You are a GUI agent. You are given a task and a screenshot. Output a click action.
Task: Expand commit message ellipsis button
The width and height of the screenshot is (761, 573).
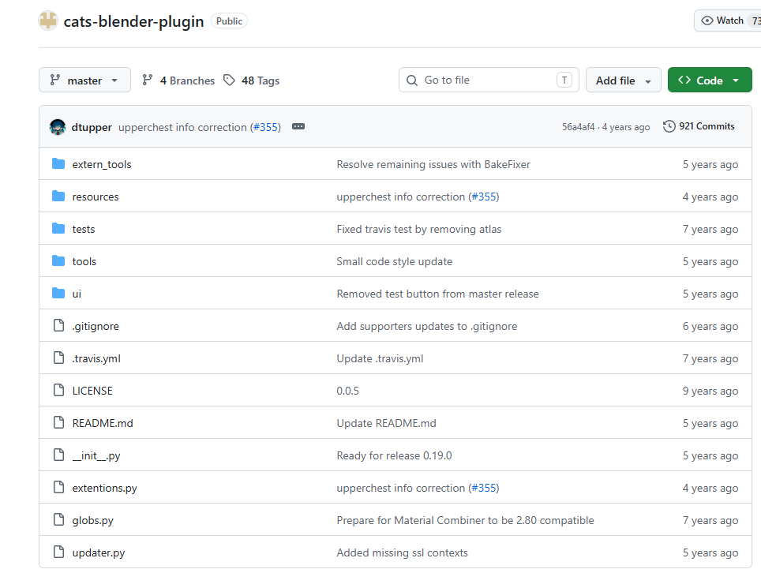tap(298, 126)
